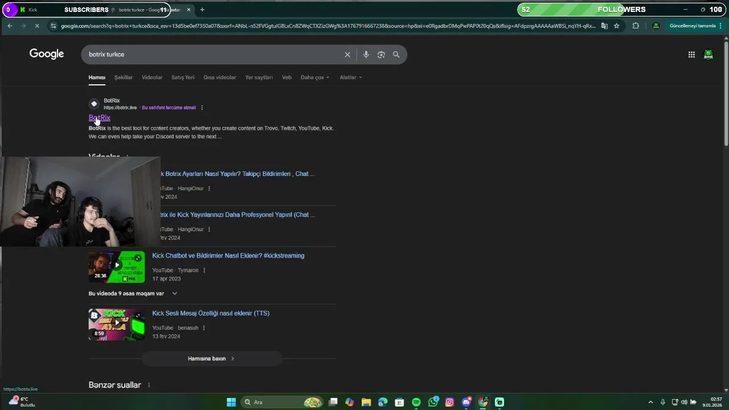This screenshot has height=410, width=729.
Task: Open Kick Chatbot ve Bildirimler Nasıl Eklenir video
Action: pyautogui.click(x=228, y=256)
